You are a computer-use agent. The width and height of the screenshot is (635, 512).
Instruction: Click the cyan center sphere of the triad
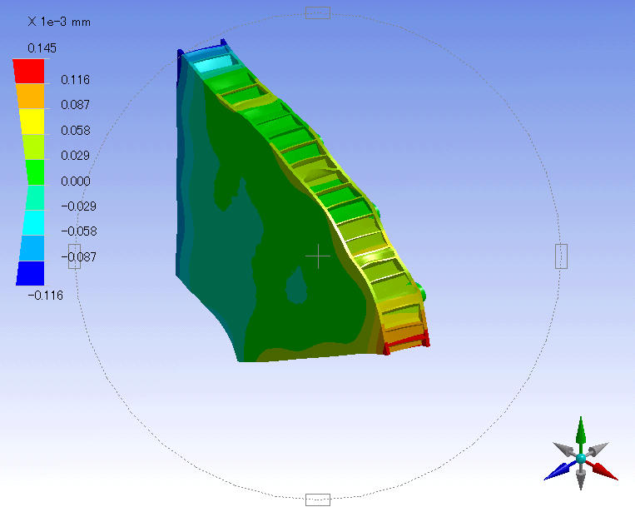coord(581,459)
